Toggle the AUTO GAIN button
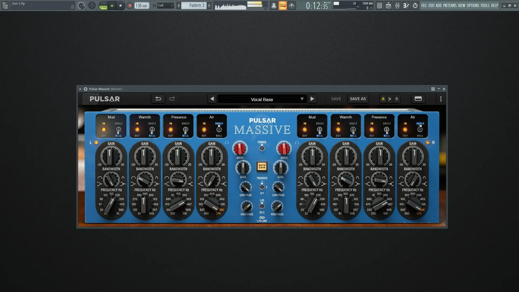The image size is (519, 292). 262,167
